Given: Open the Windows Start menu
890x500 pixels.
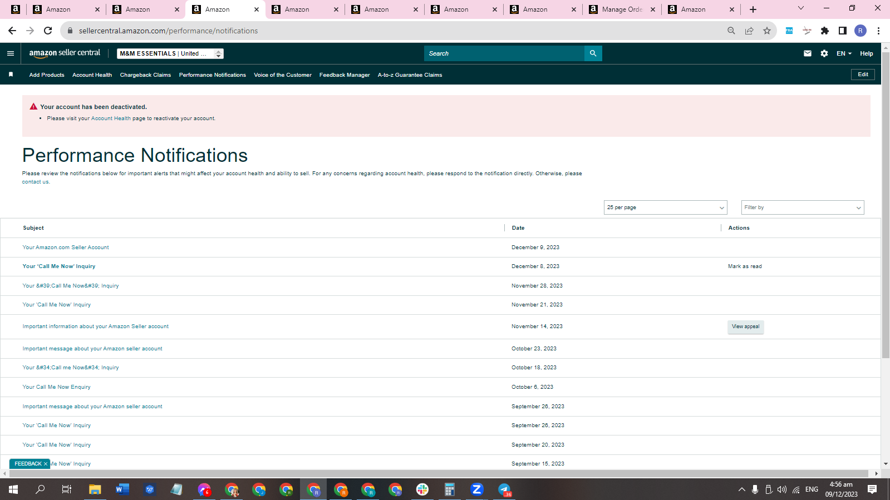Looking at the screenshot, I should (x=13, y=489).
